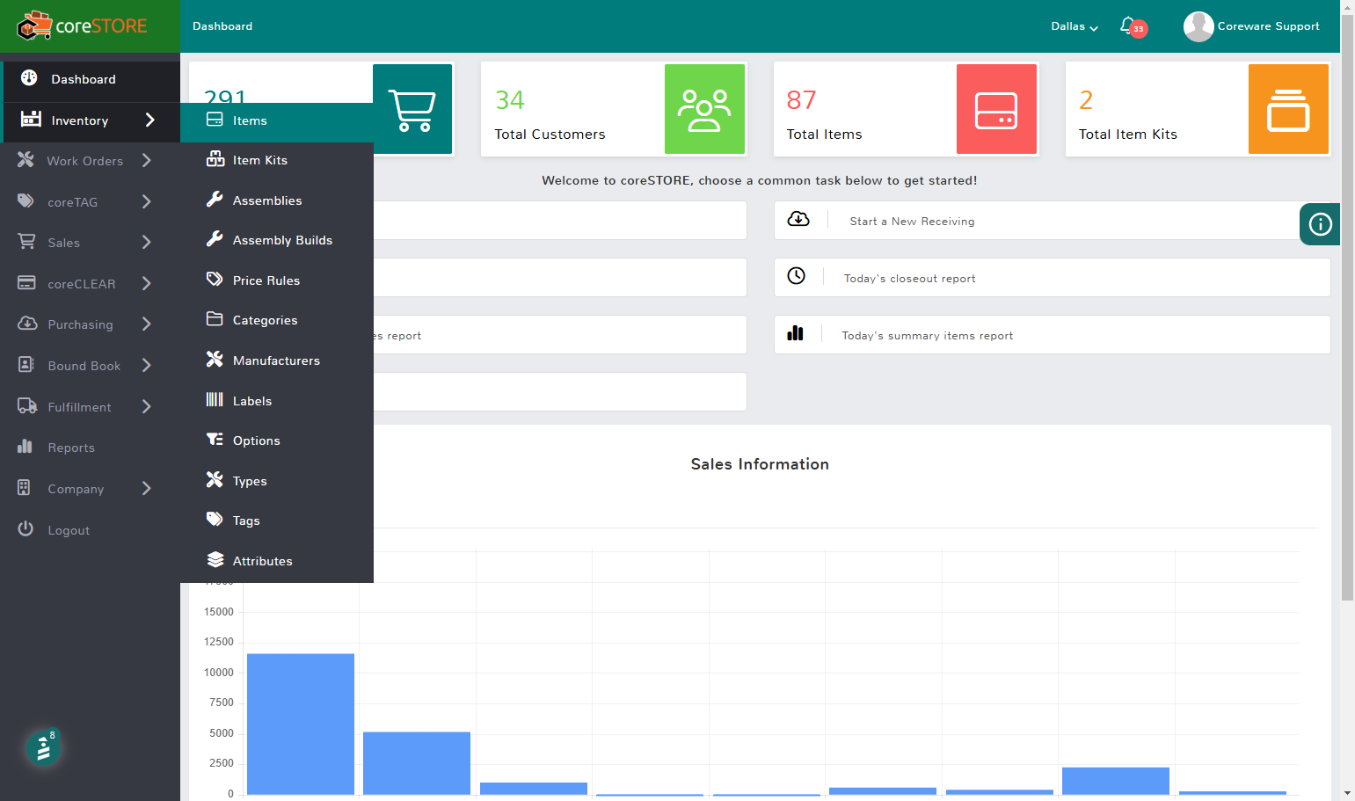The height and width of the screenshot is (801, 1355).
Task: Expand the Company chevron
Action: [x=147, y=488]
